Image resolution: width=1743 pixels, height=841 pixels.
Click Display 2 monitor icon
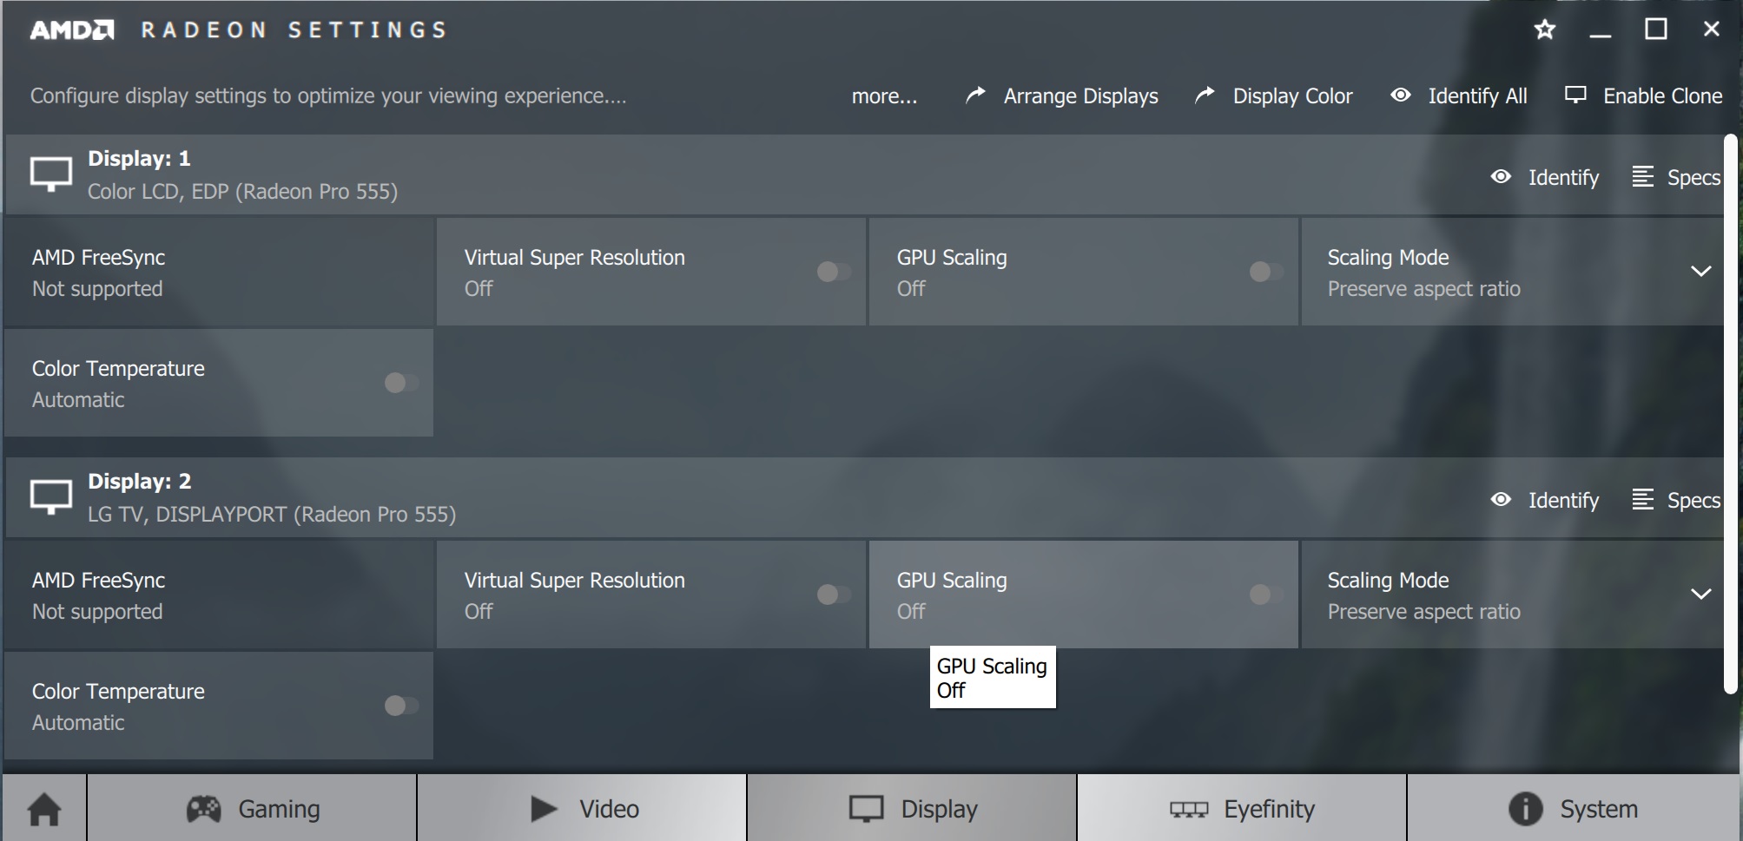tap(51, 496)
